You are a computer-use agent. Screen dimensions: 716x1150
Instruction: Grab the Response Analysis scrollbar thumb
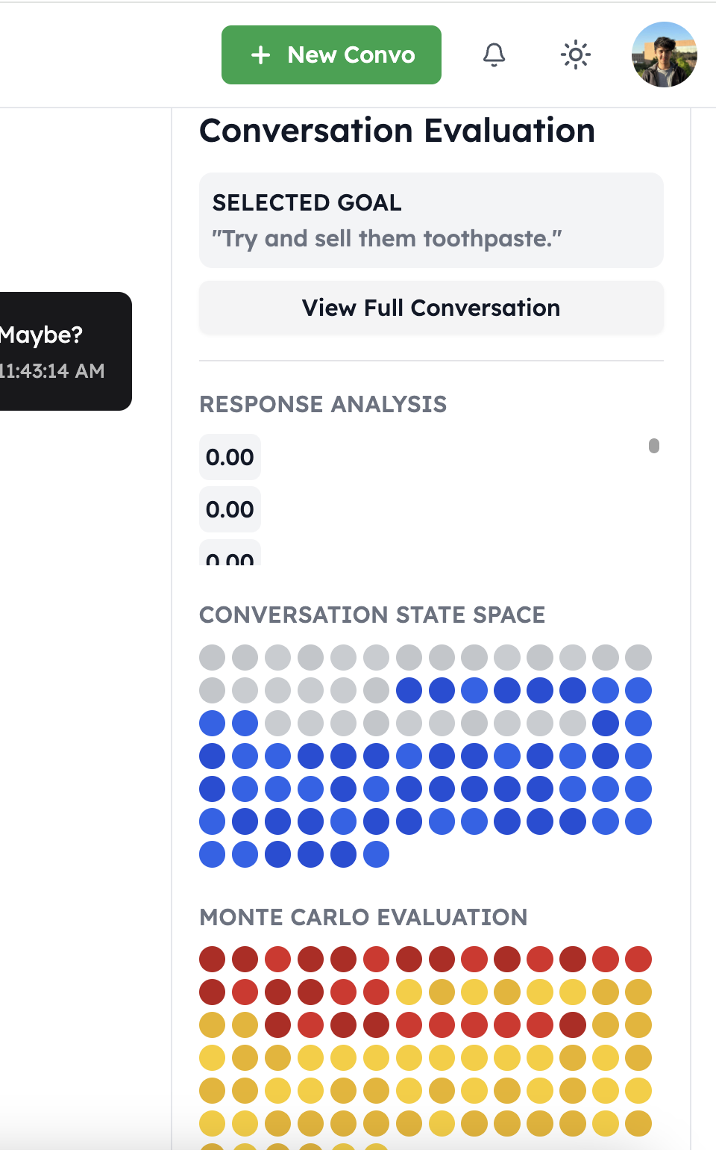654,446
